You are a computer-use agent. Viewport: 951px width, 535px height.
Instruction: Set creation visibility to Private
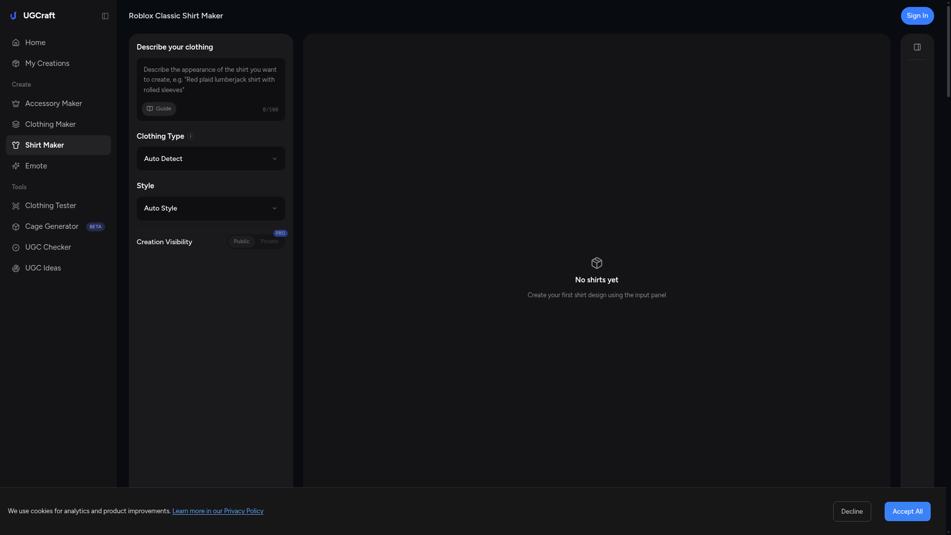pos(269,242)
